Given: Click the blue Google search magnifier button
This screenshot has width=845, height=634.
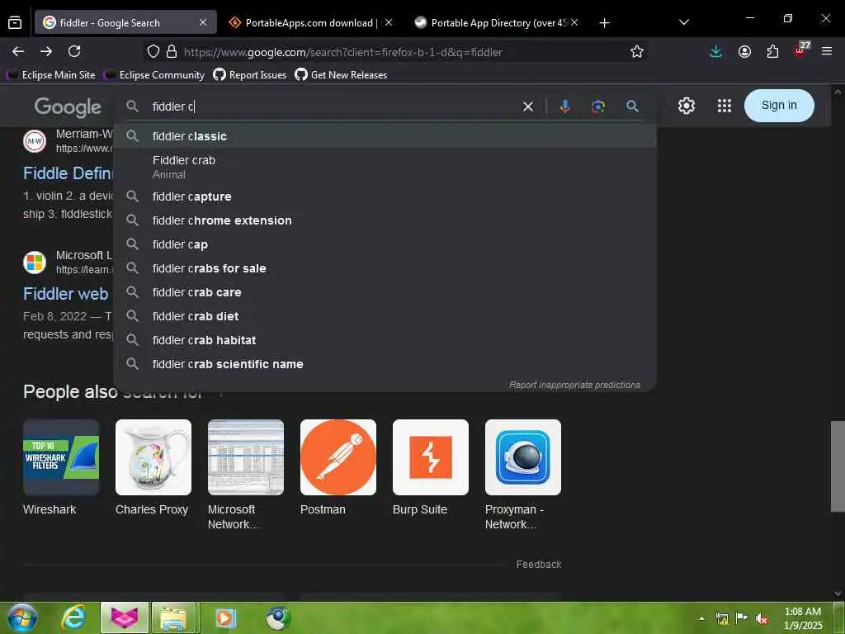Looking at the screenshot, I should point(633,106).
